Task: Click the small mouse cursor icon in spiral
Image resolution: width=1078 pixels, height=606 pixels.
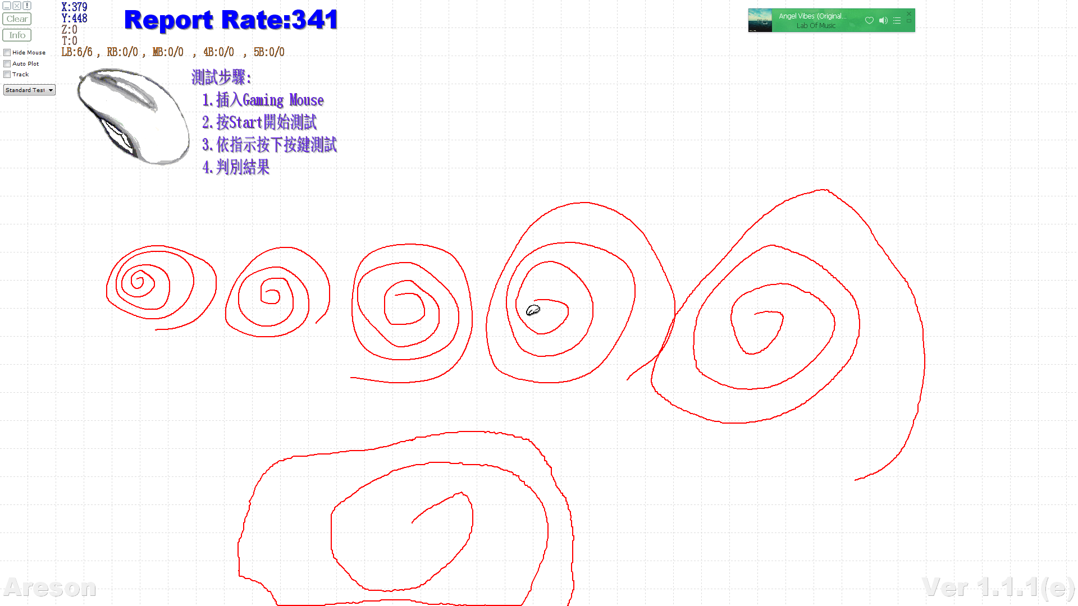Action: 533,310
